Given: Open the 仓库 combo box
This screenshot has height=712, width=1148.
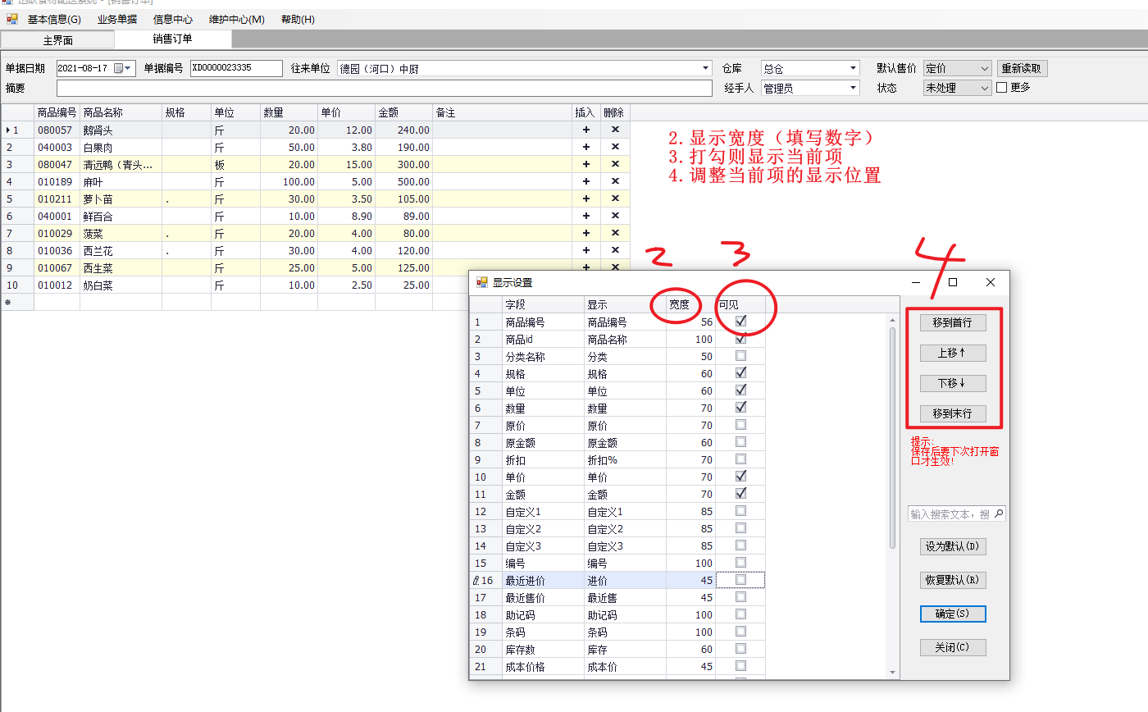Looking at the screenshot, I should [854, 69].
